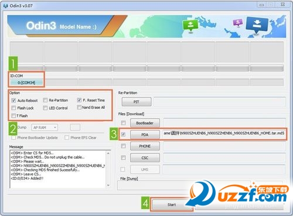Click the Bootloader file button
Screen dimensions: 293x216
145,123
